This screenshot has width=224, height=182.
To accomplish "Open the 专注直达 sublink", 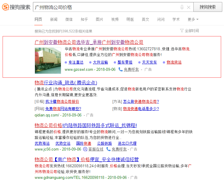I will (76, 62).
